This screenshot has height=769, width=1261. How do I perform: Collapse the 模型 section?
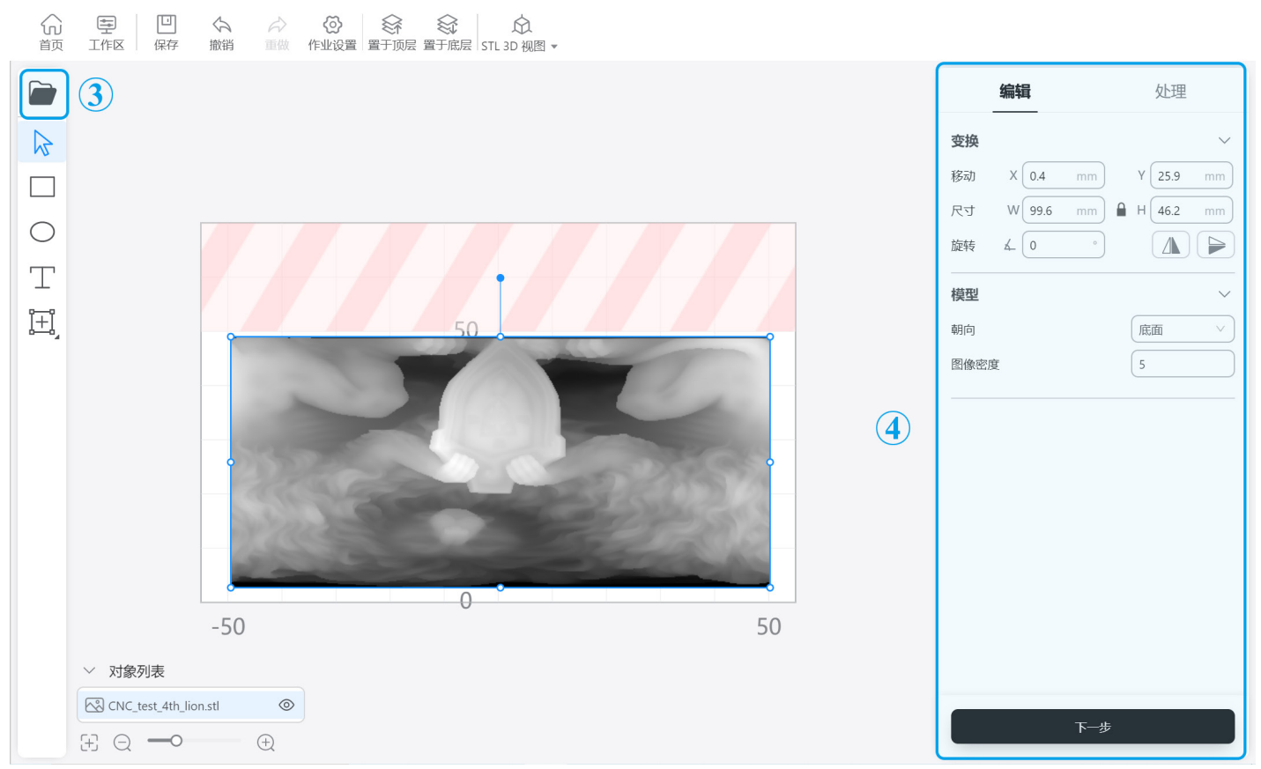(1224, 294)
